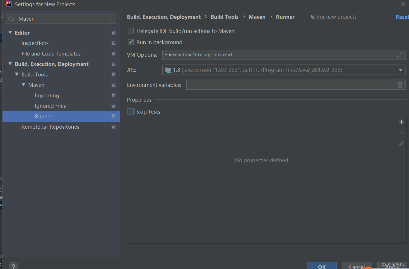The height and width of the screenshot is (269, 409).
Task: Click the add property plus icon
Action: click(401, 122)
